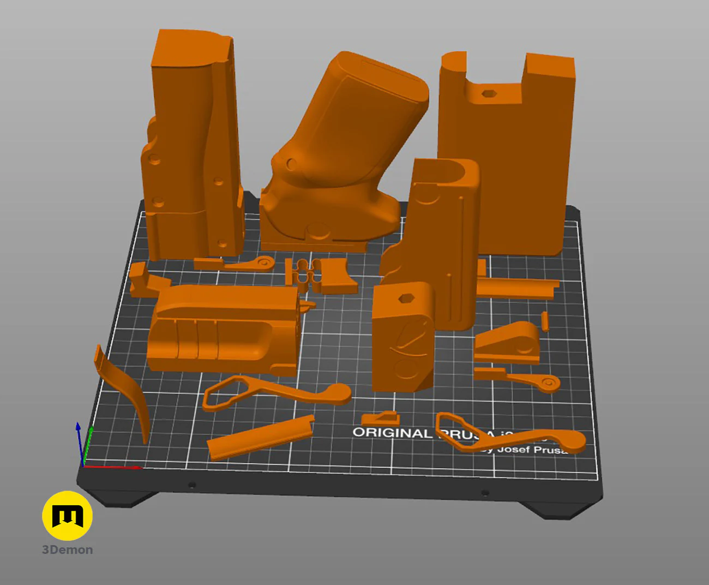709x585 pixels.
Task: Click the ORIGINAL text on print bed
Action: [x=392, y=433]
